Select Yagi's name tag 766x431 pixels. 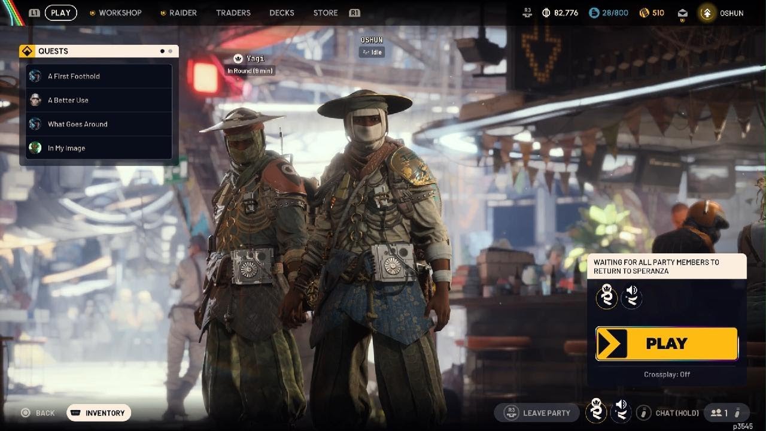click(x=255, y=59)
